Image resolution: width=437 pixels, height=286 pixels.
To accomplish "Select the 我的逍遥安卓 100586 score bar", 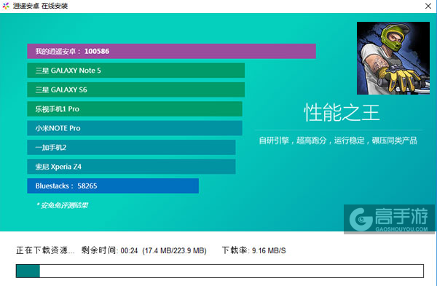I will pos(171,51).
